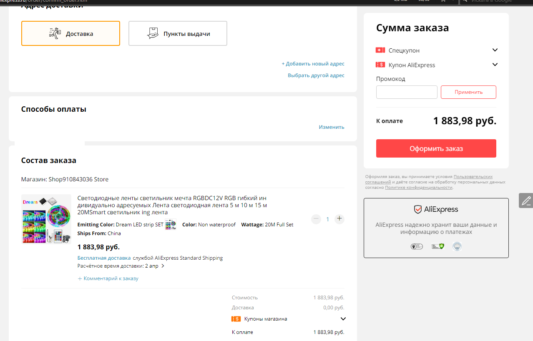Viewport: 533px width, 341px height.
Task: Expand the Купон AliExpress dropdown chevron
Action: pyautogui.click(x=495, y=65)
